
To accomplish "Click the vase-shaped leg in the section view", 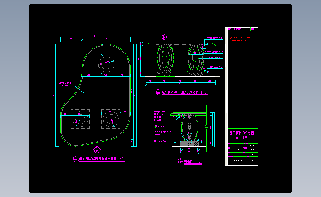I will [190, 128].
